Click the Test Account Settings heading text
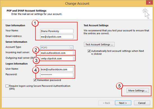The width and height of the screenshot is (154, 109). pyautogui.click(x=96, y=25)
